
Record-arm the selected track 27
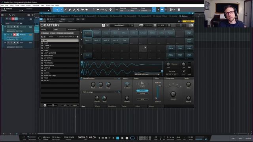(x=14, y=35)
